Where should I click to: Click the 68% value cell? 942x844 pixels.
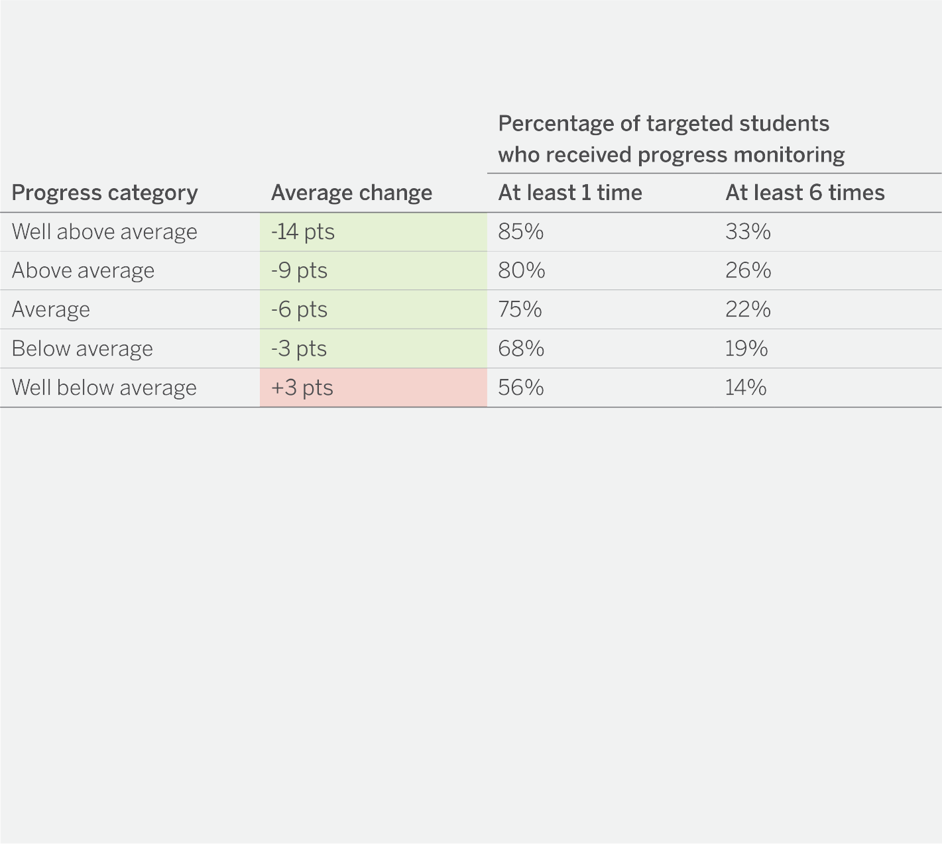[x=521, y=349]
